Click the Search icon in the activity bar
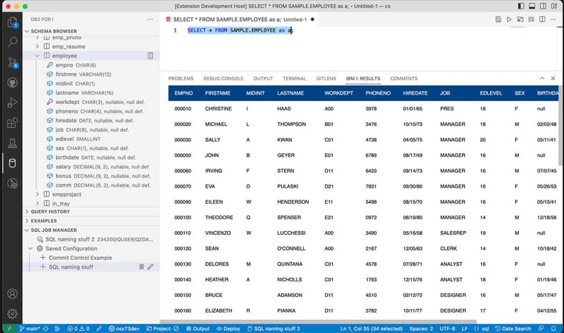Viewport: 564px width, 333px height. (x=11, y=41)
